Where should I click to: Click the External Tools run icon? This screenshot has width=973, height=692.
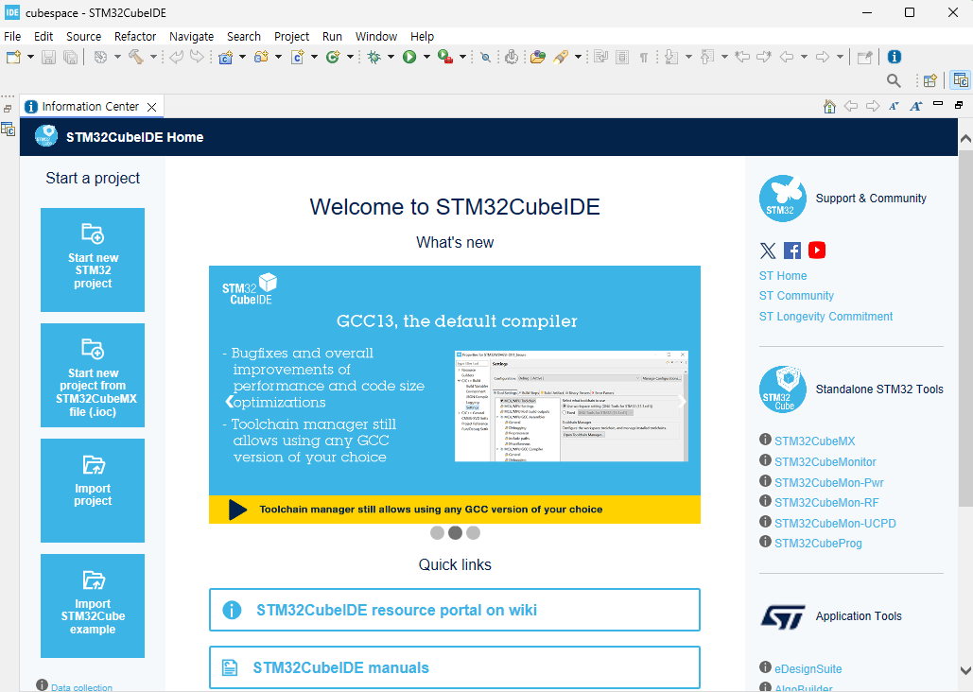pos(445,57)
